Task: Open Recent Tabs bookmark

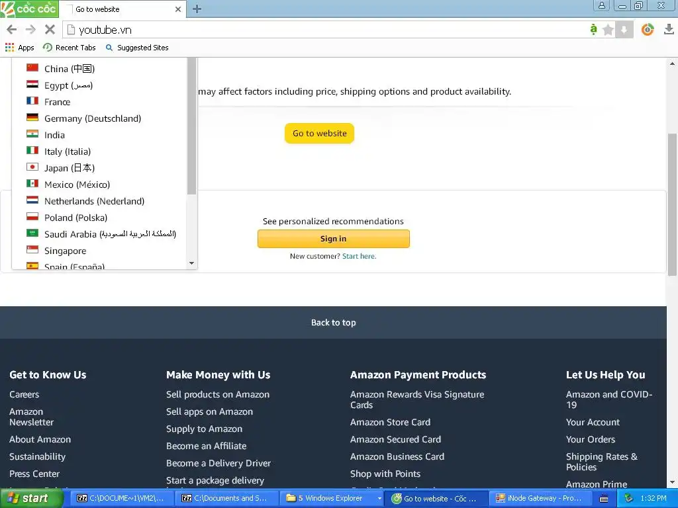Action: coord(69,48)
